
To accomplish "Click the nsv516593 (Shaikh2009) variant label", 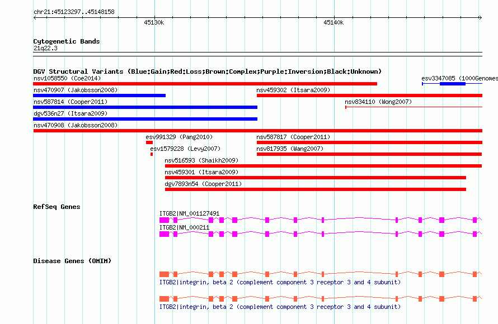I will pos(201,160).
